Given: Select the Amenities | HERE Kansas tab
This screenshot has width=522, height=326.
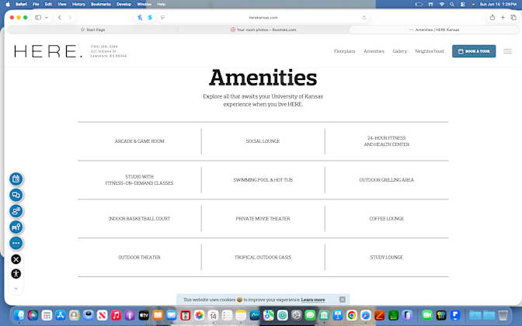Looking at the screenshot, I should tap(433, 29).
